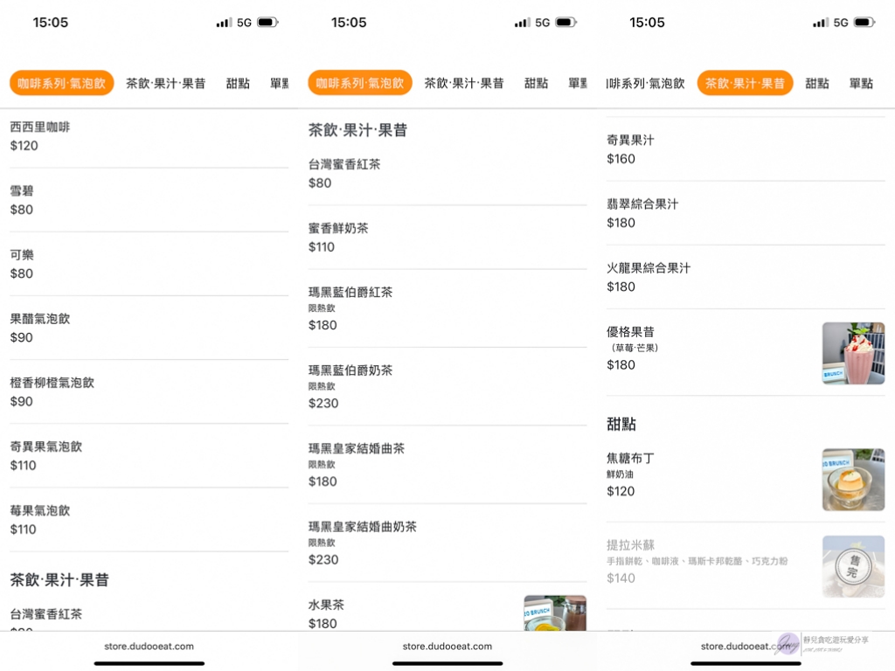
Task: Select 莓果氣泡飲 item
Action: tap(149, 520)
